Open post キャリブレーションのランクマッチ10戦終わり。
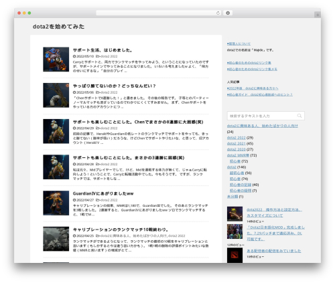335x283 pixels. click(x=121, y=229)
